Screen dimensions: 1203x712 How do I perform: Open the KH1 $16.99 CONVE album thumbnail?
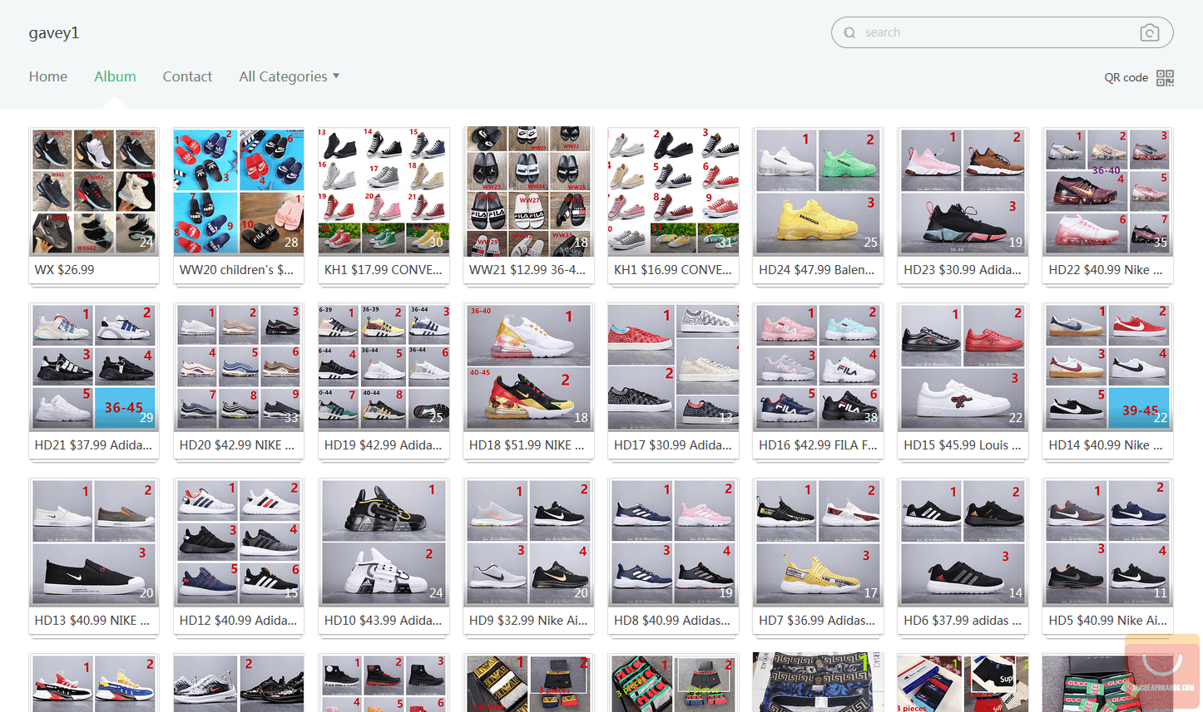point(673,191)
